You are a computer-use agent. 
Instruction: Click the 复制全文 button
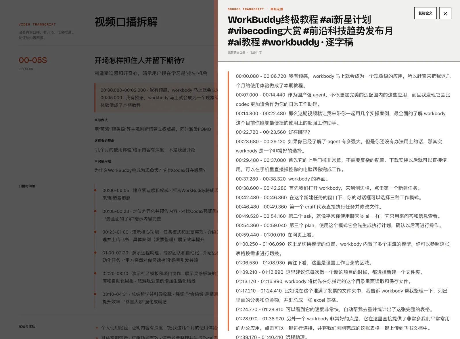click(425, 13)
